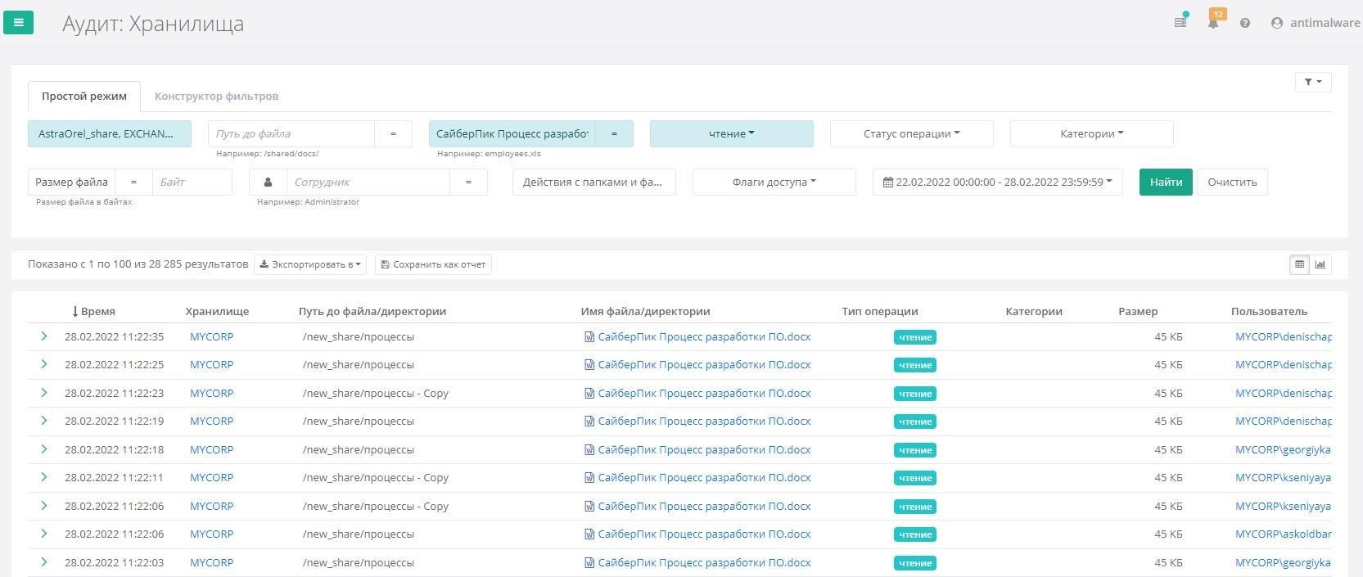Click the Аудит: Хранилища page title
Viewport: 1363px width, 577px height.
(x=153, y=24)
